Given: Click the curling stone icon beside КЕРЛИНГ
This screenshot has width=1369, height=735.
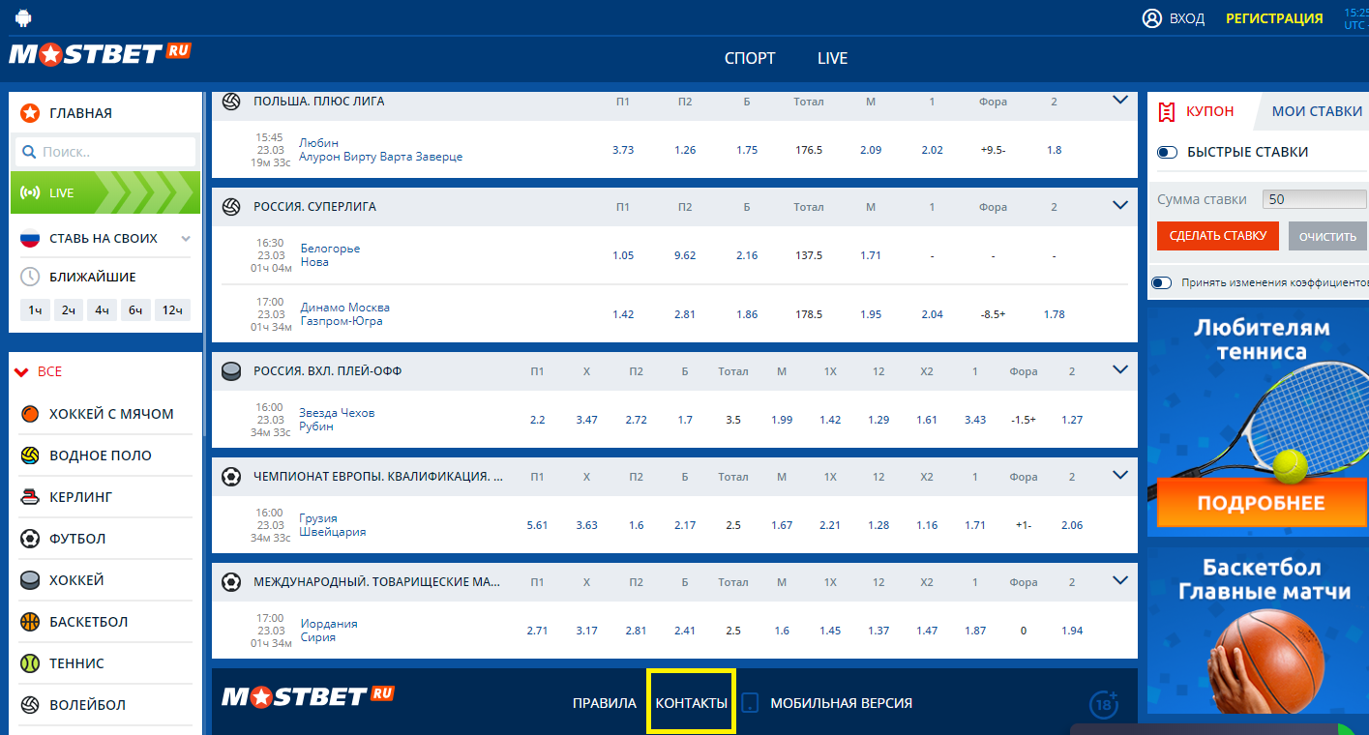Looking at the screenshot, I should click(30, 497).
